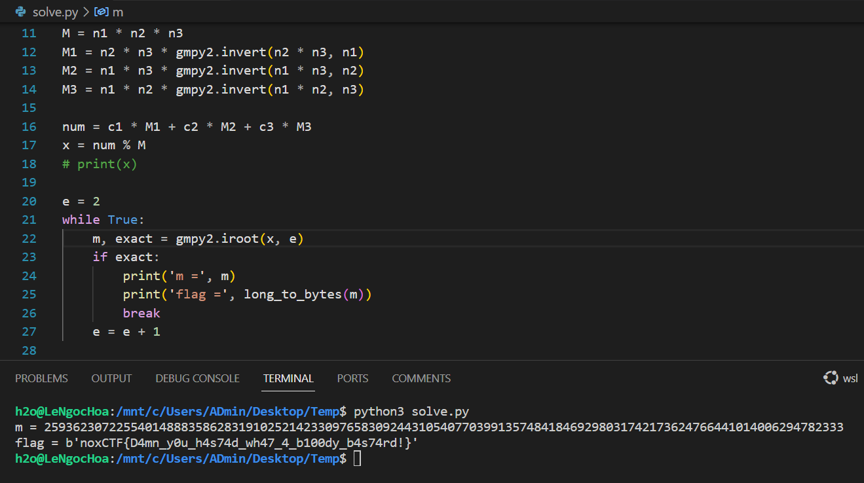This screenshot has width=864, height=483.
Task: Switch to the OUTPUT panel tab
Action: click(x=111, y=378)
